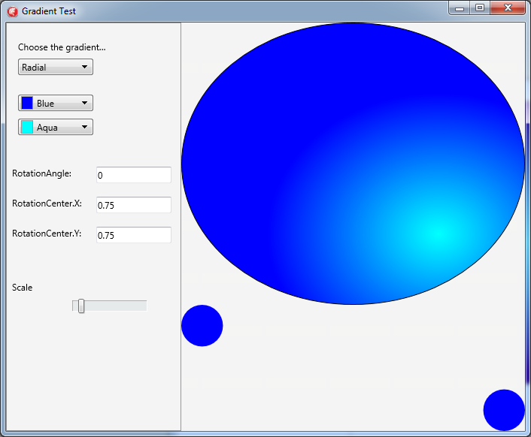Click the small blue circle at left

(202, 326)
